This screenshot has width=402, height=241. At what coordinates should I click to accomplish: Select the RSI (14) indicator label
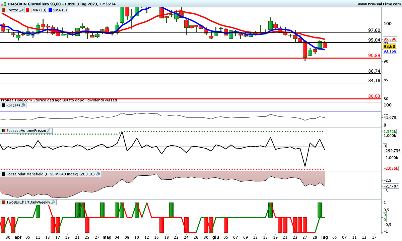click(x=13, y=105)
